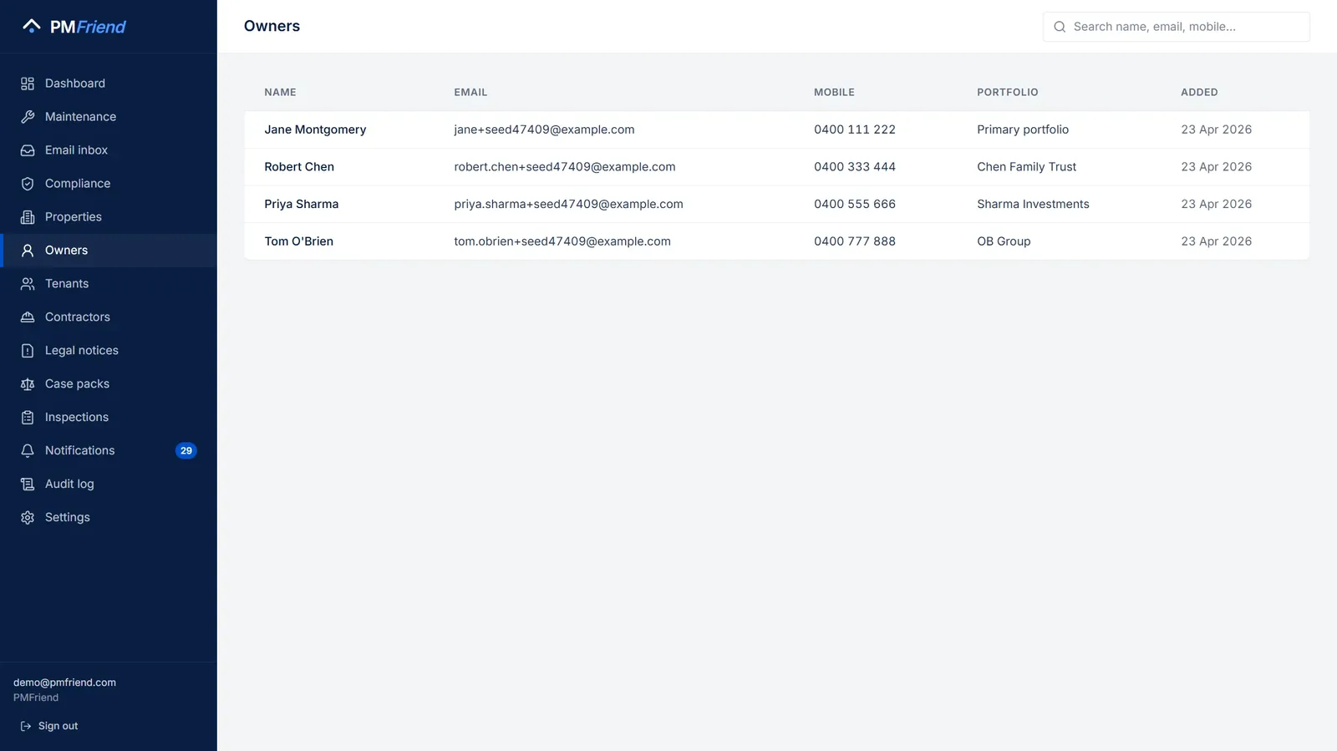Go to Inspections
Viewport: 1337px width, 751px height.
(109, 418)
